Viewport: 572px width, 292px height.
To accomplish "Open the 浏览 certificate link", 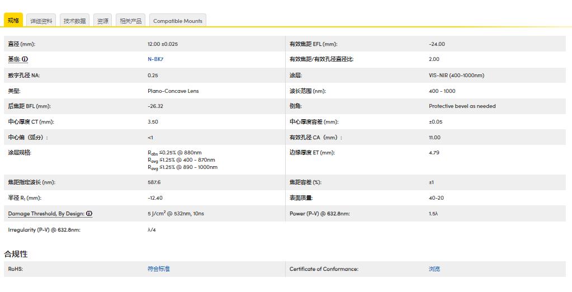I will point(434,269).
